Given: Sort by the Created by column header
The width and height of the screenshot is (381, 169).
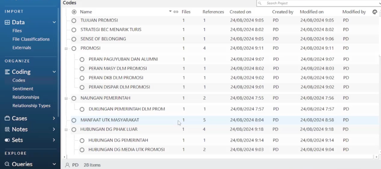Looking at the screenshot, I should (283, 12).
